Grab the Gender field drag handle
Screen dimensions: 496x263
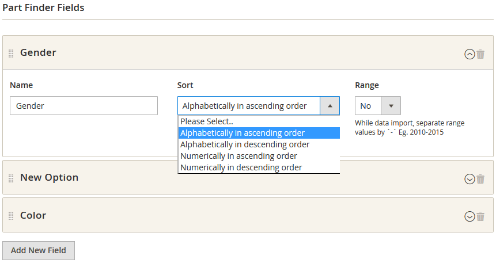(x=11, y=54)
